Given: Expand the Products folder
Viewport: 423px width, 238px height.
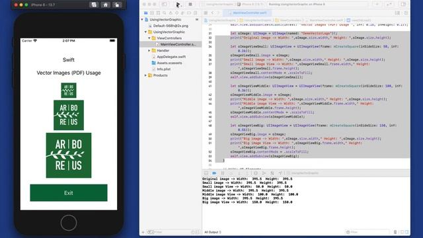Looking at the screenshot, I should 145,75.
